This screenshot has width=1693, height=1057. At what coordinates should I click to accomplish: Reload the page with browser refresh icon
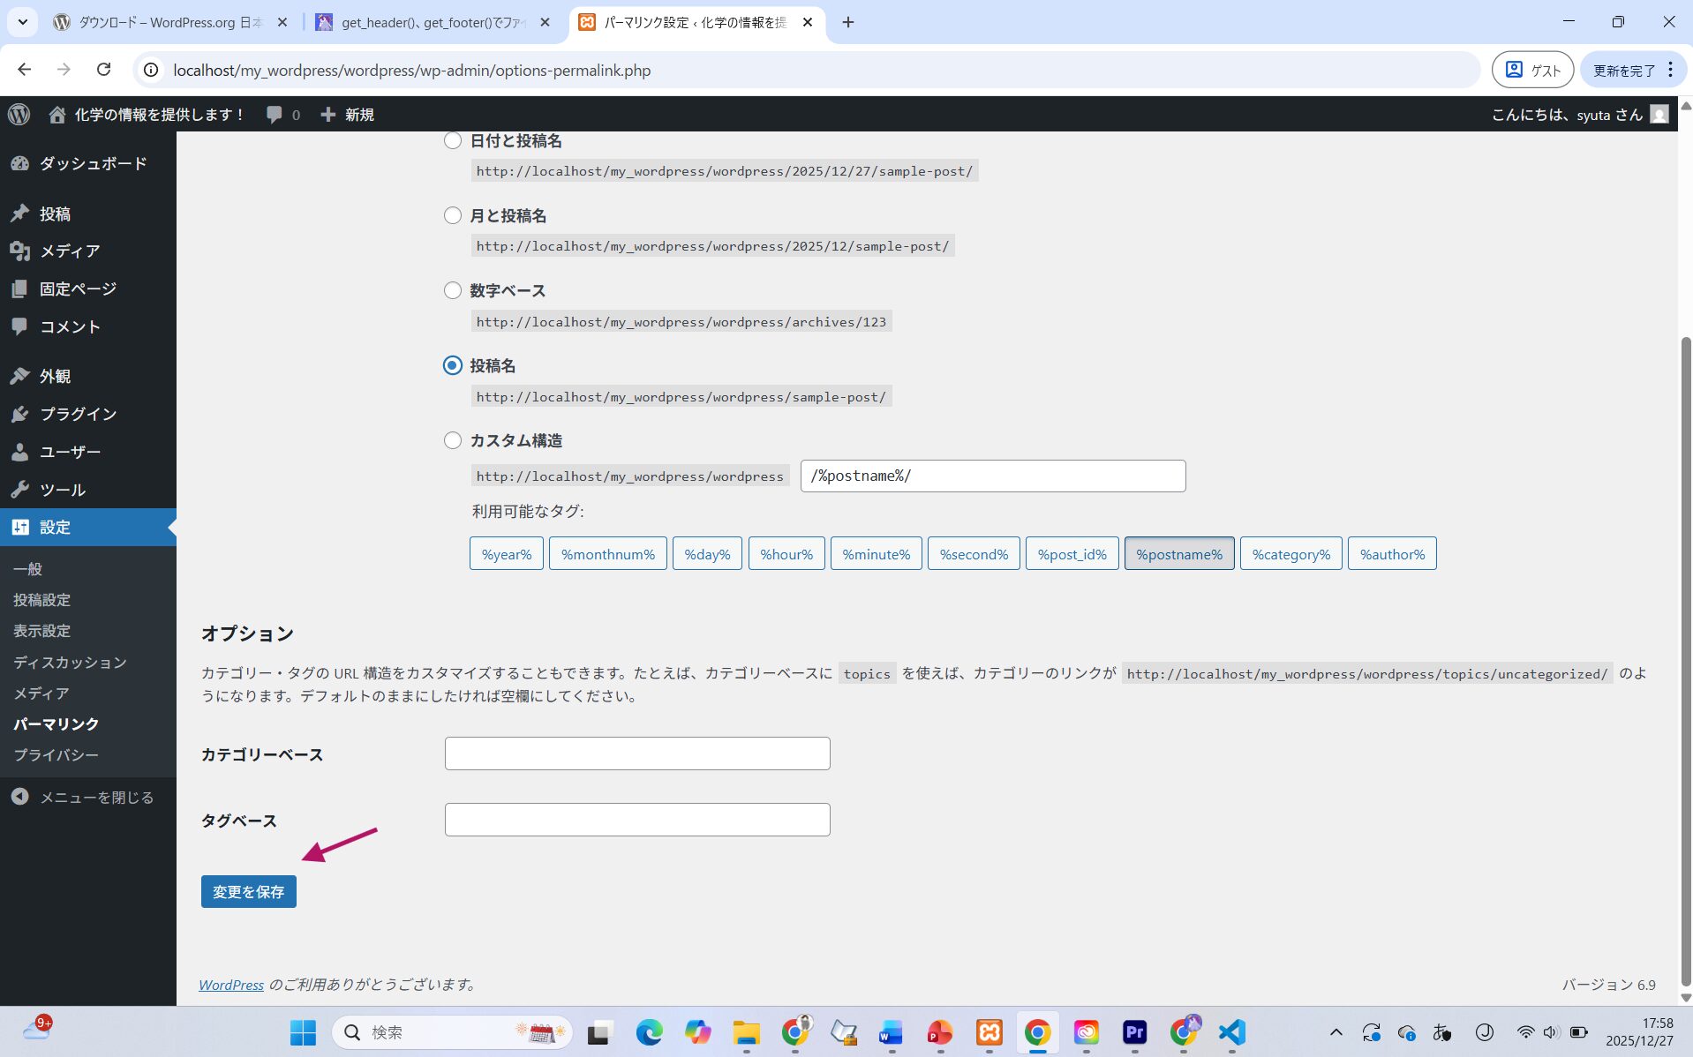coord(103,70)
